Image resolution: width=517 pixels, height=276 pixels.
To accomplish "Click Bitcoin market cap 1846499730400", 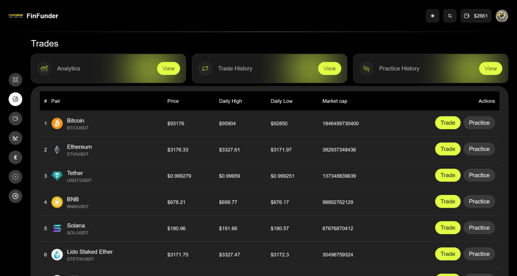I will point(341,124).
